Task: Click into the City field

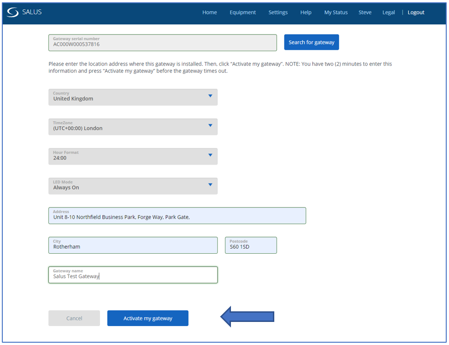Action: 133,245
